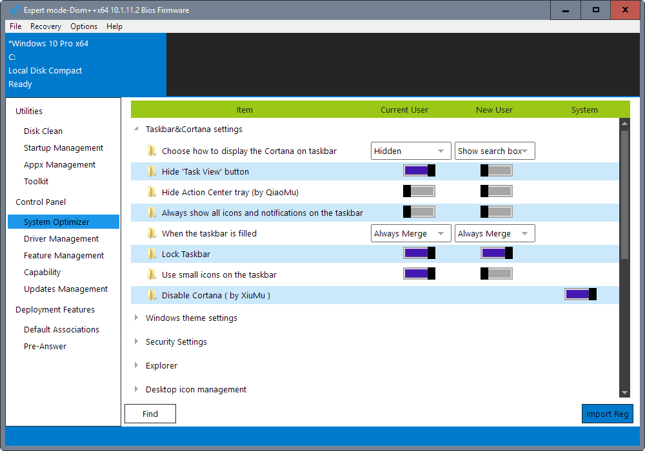Turn off small taskbar icons for Current User
This screenshot has width=645, height=451.
tap(419, 273)
